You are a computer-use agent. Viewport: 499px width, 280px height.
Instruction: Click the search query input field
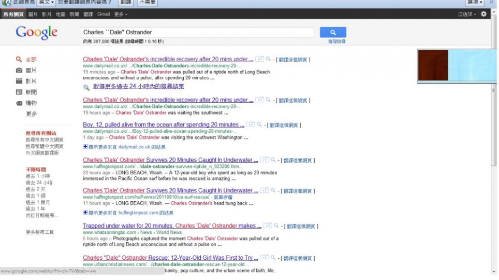[x=197, y=32]
